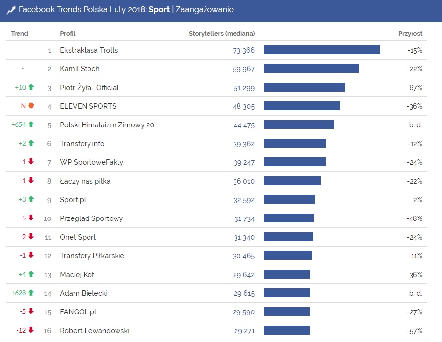This screenshot has width=442, height=342.
Task: Click red down arrow for Przegląd Sportowy
Action: point(31,218)
